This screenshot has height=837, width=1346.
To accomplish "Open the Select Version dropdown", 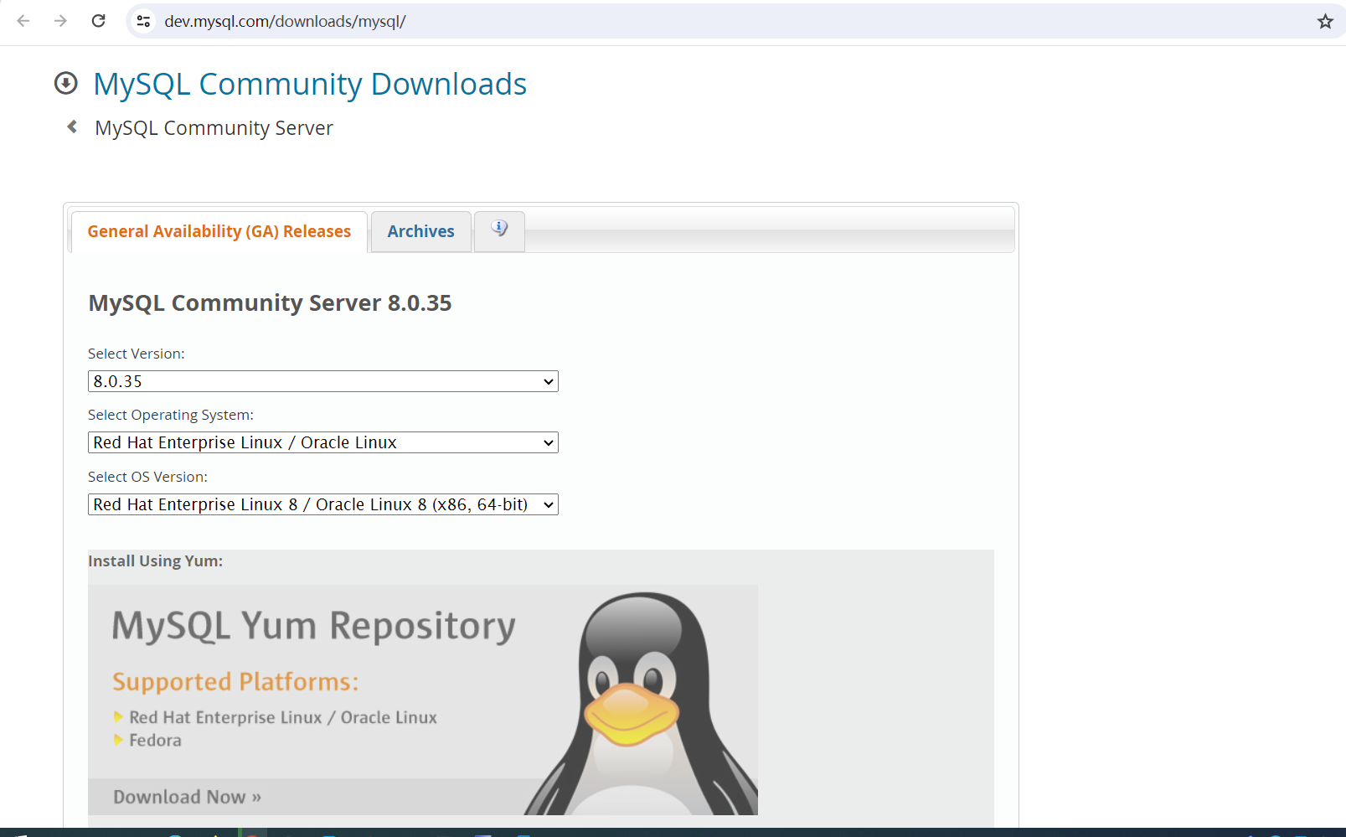I will (x=323, y=381).
